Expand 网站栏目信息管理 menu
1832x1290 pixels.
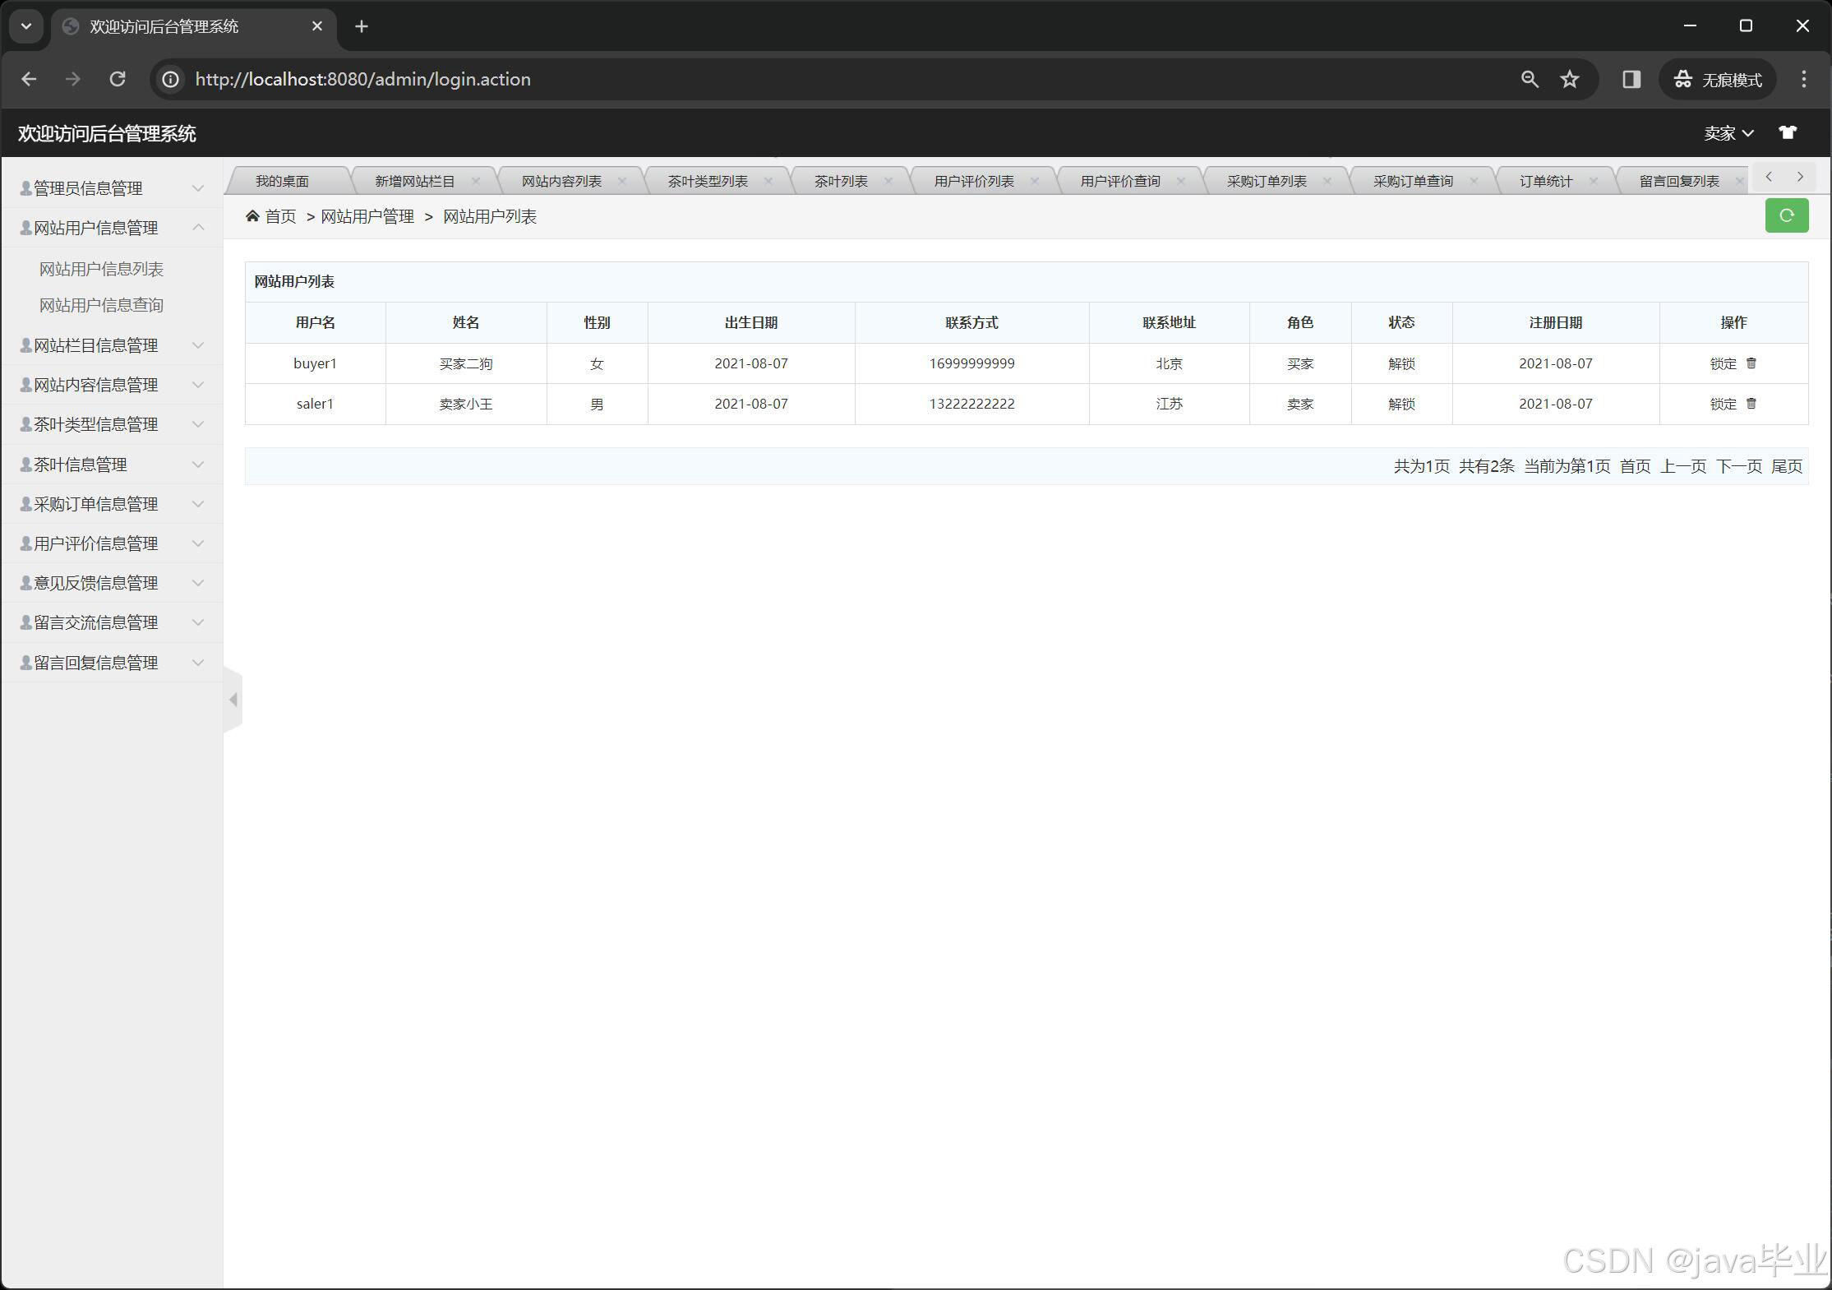[x=112, y=345]
